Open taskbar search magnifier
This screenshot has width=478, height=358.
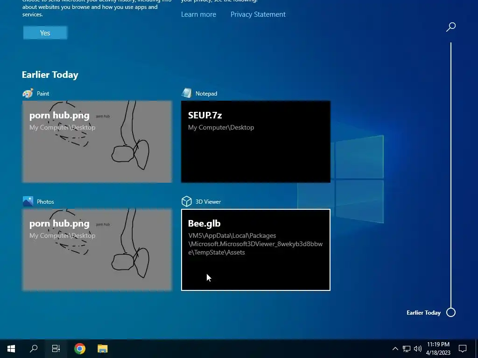(x=34, y=349)
